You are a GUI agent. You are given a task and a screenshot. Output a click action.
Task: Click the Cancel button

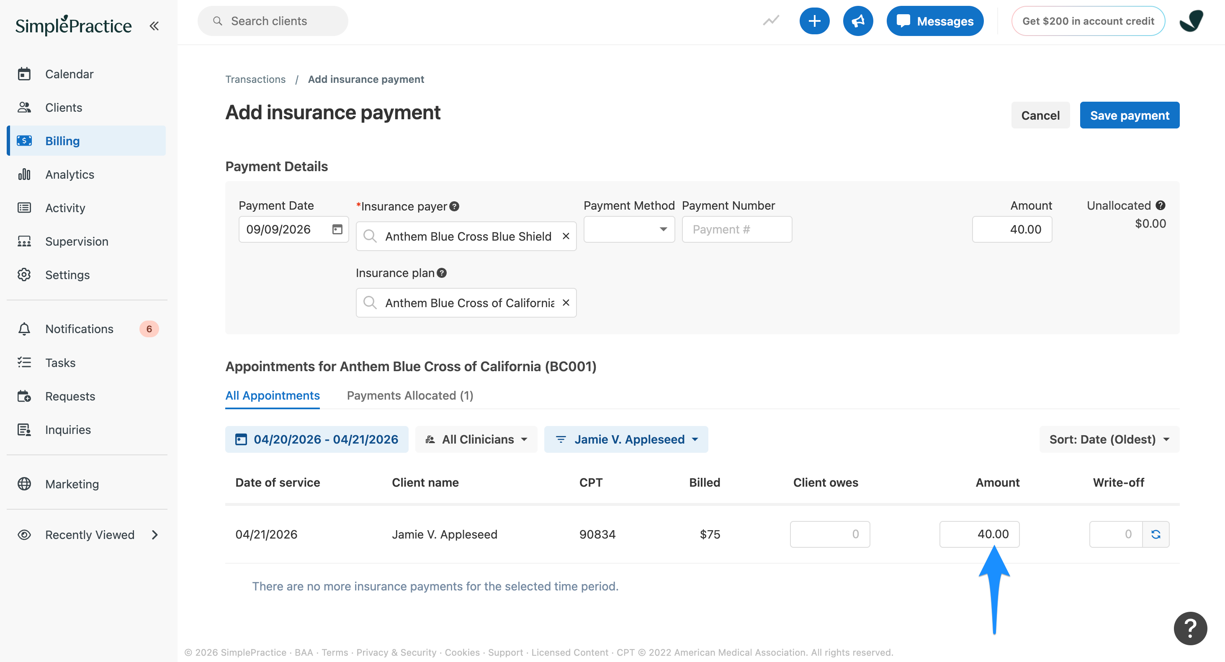click(1040, 115)
